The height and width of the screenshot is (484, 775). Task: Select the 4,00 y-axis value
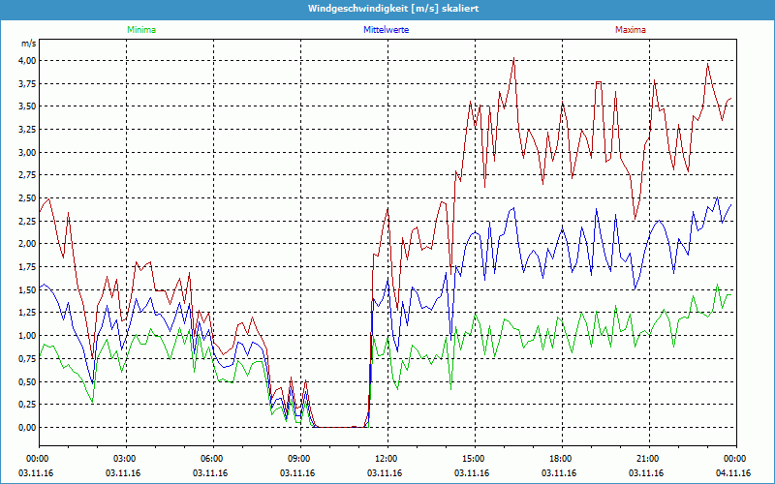tap(28, 61)
